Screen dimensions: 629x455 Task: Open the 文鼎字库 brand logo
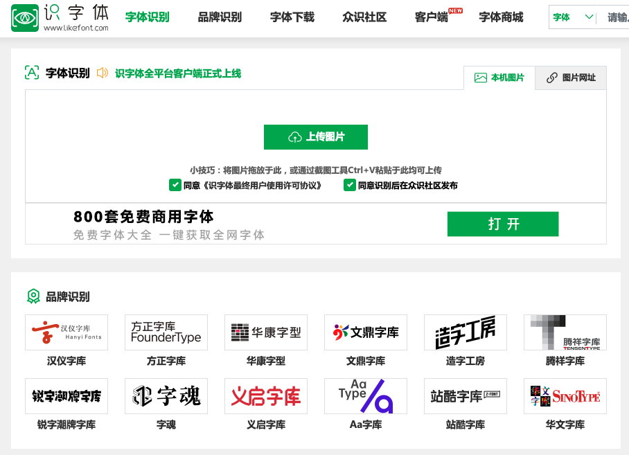coord(366,332)
